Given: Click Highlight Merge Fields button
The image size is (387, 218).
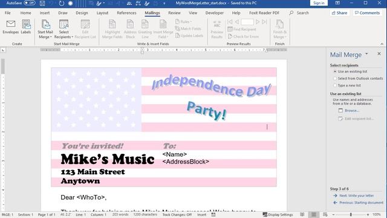Looking at the screenshot, I should [112, 29].
